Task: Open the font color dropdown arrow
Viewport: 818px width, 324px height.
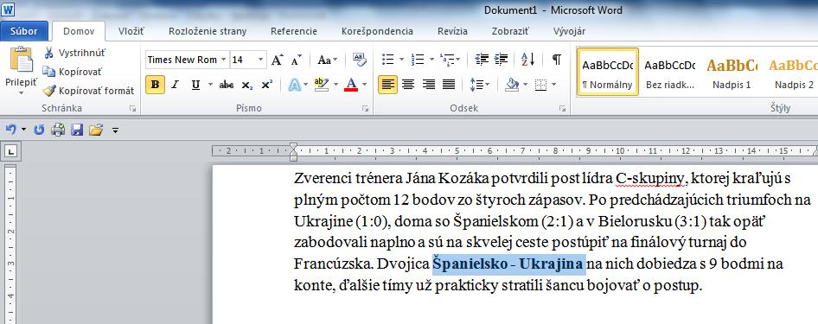Action: tap(365, 85)
